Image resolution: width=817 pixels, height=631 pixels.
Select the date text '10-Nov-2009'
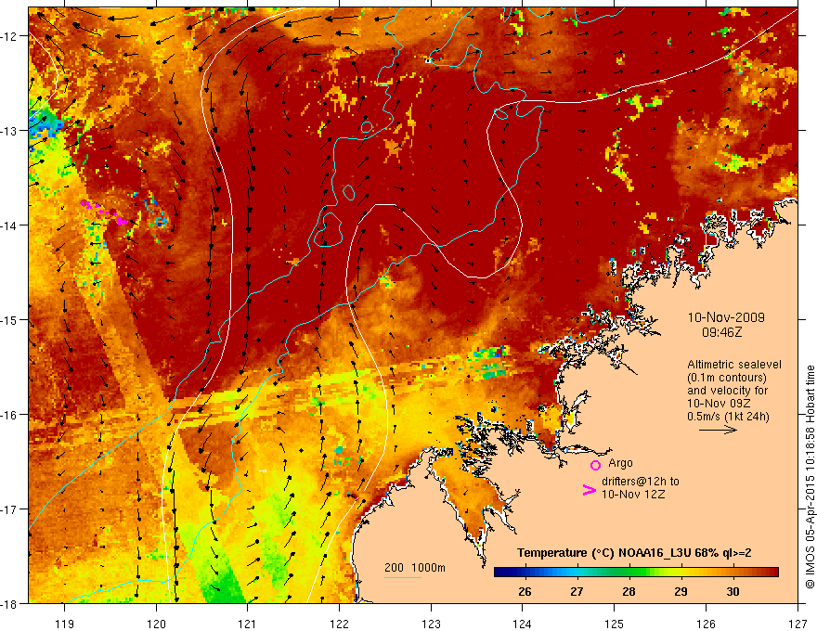point(726,317)
